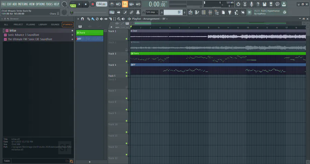The image size is (310, 164).
Task: Toggle wait for input before playing
Action: pos(118,4)
